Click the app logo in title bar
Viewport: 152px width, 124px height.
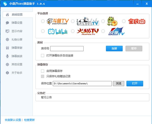5,4
